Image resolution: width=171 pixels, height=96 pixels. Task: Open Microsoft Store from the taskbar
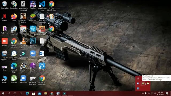click(33, 93)
